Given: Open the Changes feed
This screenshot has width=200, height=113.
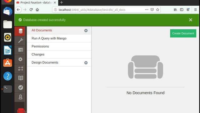Looking at the screenshot, I should tap(38, 54).
